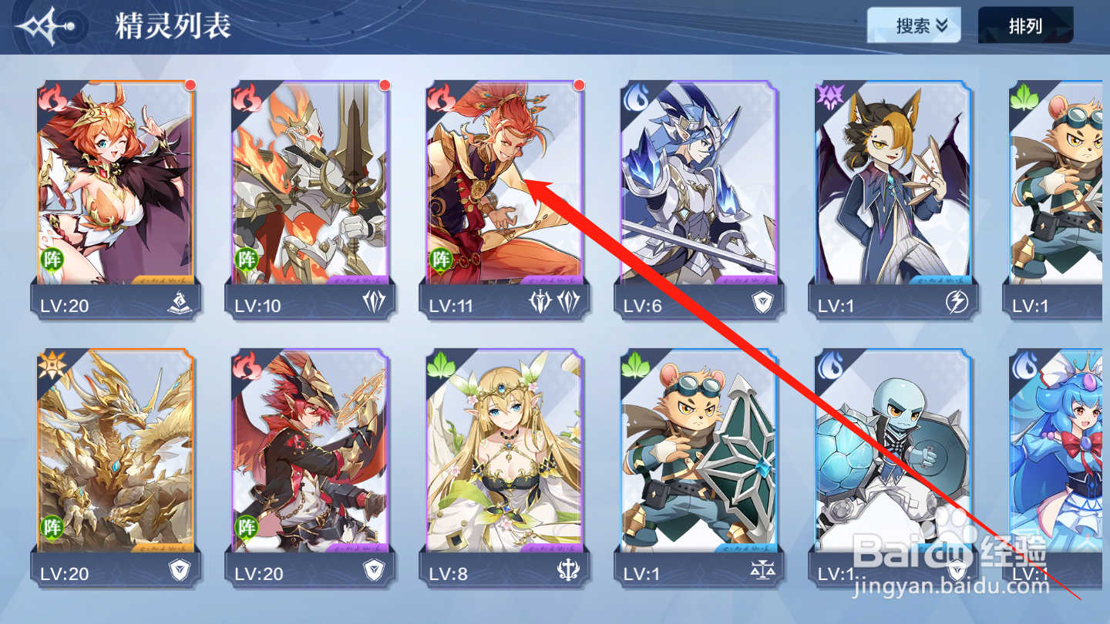1110x624 pixels.
Task: Select the bat-winged dark spirit card
Action: point(893,197)
